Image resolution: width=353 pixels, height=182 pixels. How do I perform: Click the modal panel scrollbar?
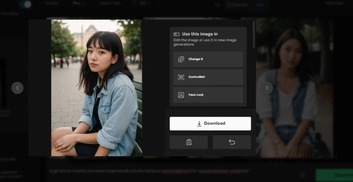pos(254,34)
